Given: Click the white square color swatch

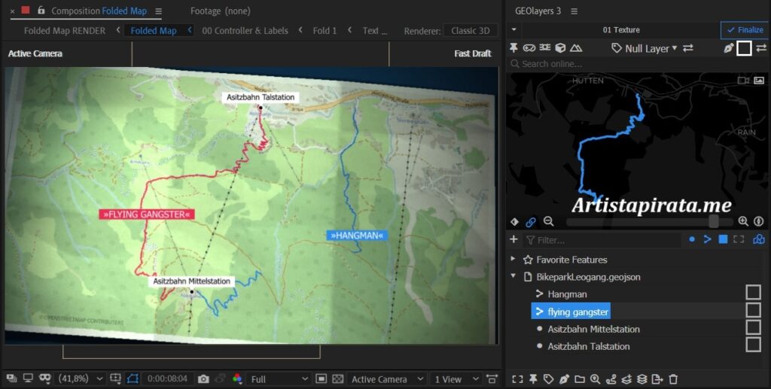Looking at the screenshot, I should 744,48.
